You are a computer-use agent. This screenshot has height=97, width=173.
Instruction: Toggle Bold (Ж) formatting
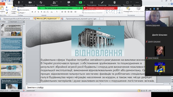point(32,12)
